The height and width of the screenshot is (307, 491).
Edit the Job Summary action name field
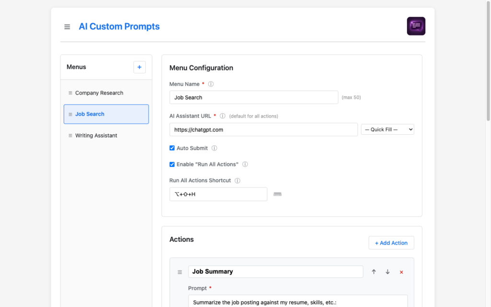point(276,272)
